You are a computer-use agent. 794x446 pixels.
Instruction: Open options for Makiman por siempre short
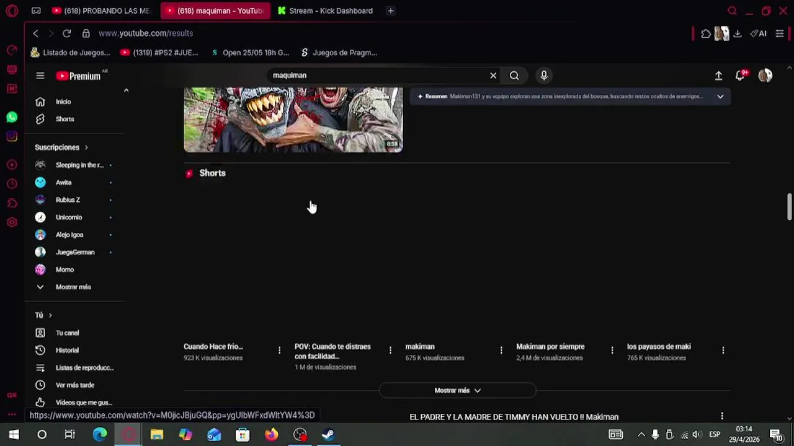click(612, 351)
